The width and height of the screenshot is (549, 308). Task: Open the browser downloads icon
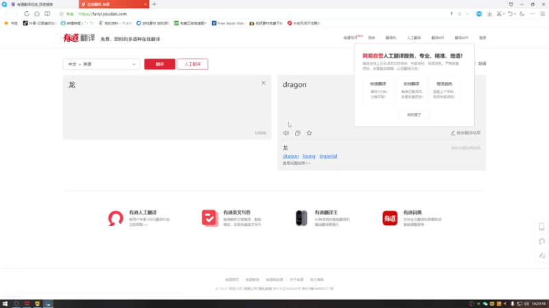[489, 14]
